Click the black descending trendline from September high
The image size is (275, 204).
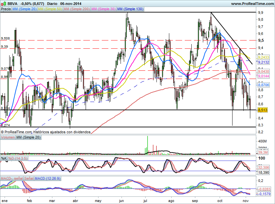[x=232, y=38]
